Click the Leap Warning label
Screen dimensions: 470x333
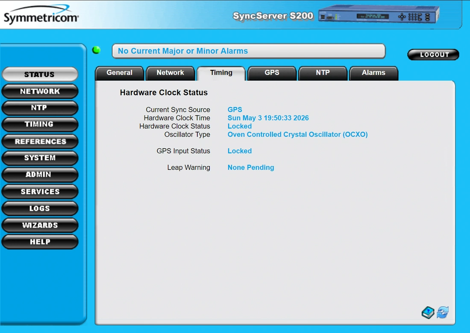[x=188, y=167]
